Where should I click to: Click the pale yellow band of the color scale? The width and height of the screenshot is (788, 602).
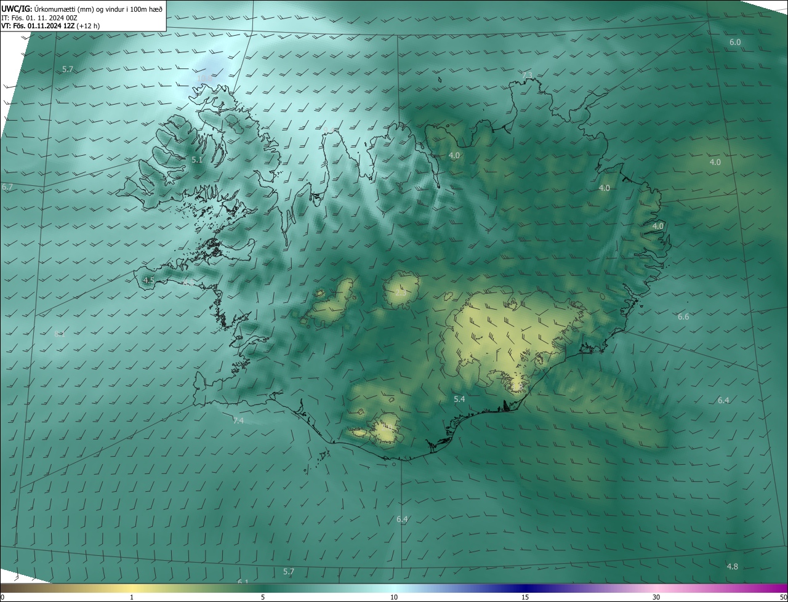coord(132,588)
